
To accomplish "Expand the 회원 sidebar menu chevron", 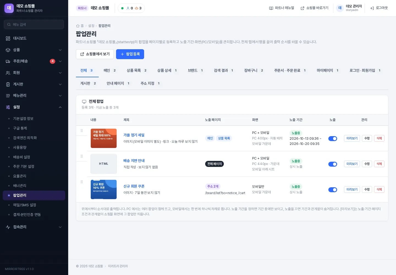I will [x=60, y=73].
